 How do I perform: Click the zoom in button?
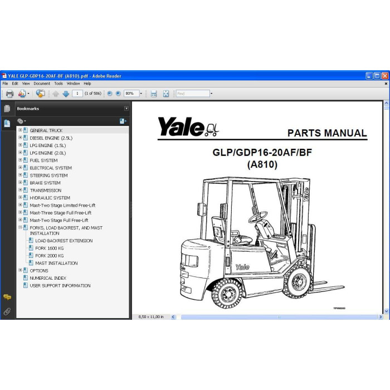tap(118, 94)
